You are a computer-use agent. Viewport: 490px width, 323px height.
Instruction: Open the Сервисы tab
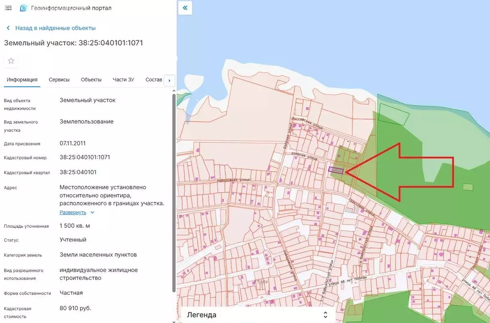click(x=59, y=79)
